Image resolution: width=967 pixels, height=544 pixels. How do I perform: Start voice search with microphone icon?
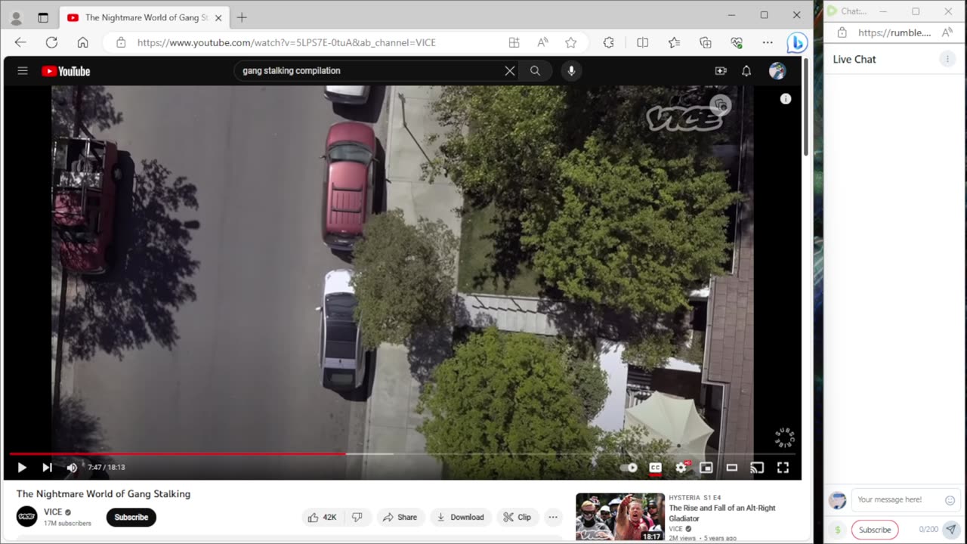[x=571, y=71]
